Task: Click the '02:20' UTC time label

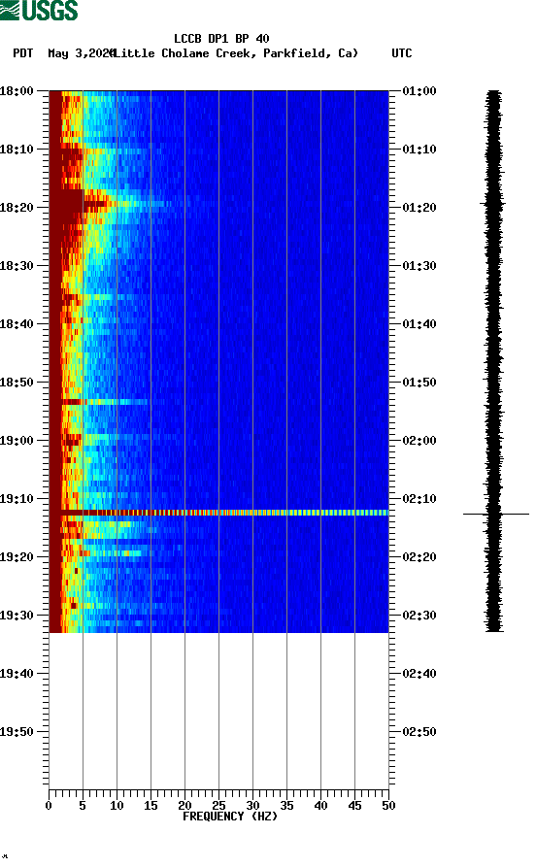Action: pos(419,557)
